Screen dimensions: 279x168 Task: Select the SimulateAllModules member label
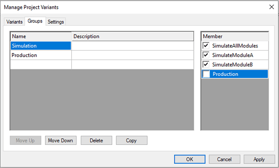[x=235, y=46]
